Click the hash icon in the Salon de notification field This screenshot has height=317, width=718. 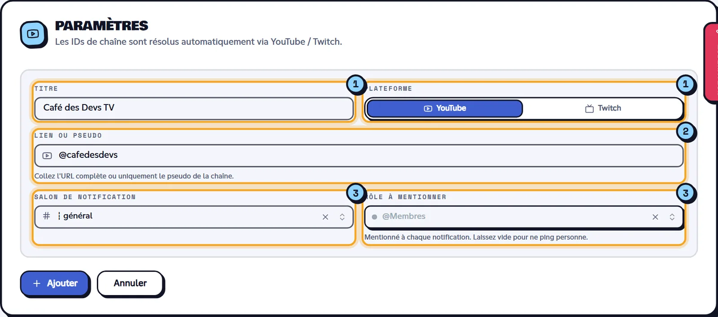coord(46,216)
